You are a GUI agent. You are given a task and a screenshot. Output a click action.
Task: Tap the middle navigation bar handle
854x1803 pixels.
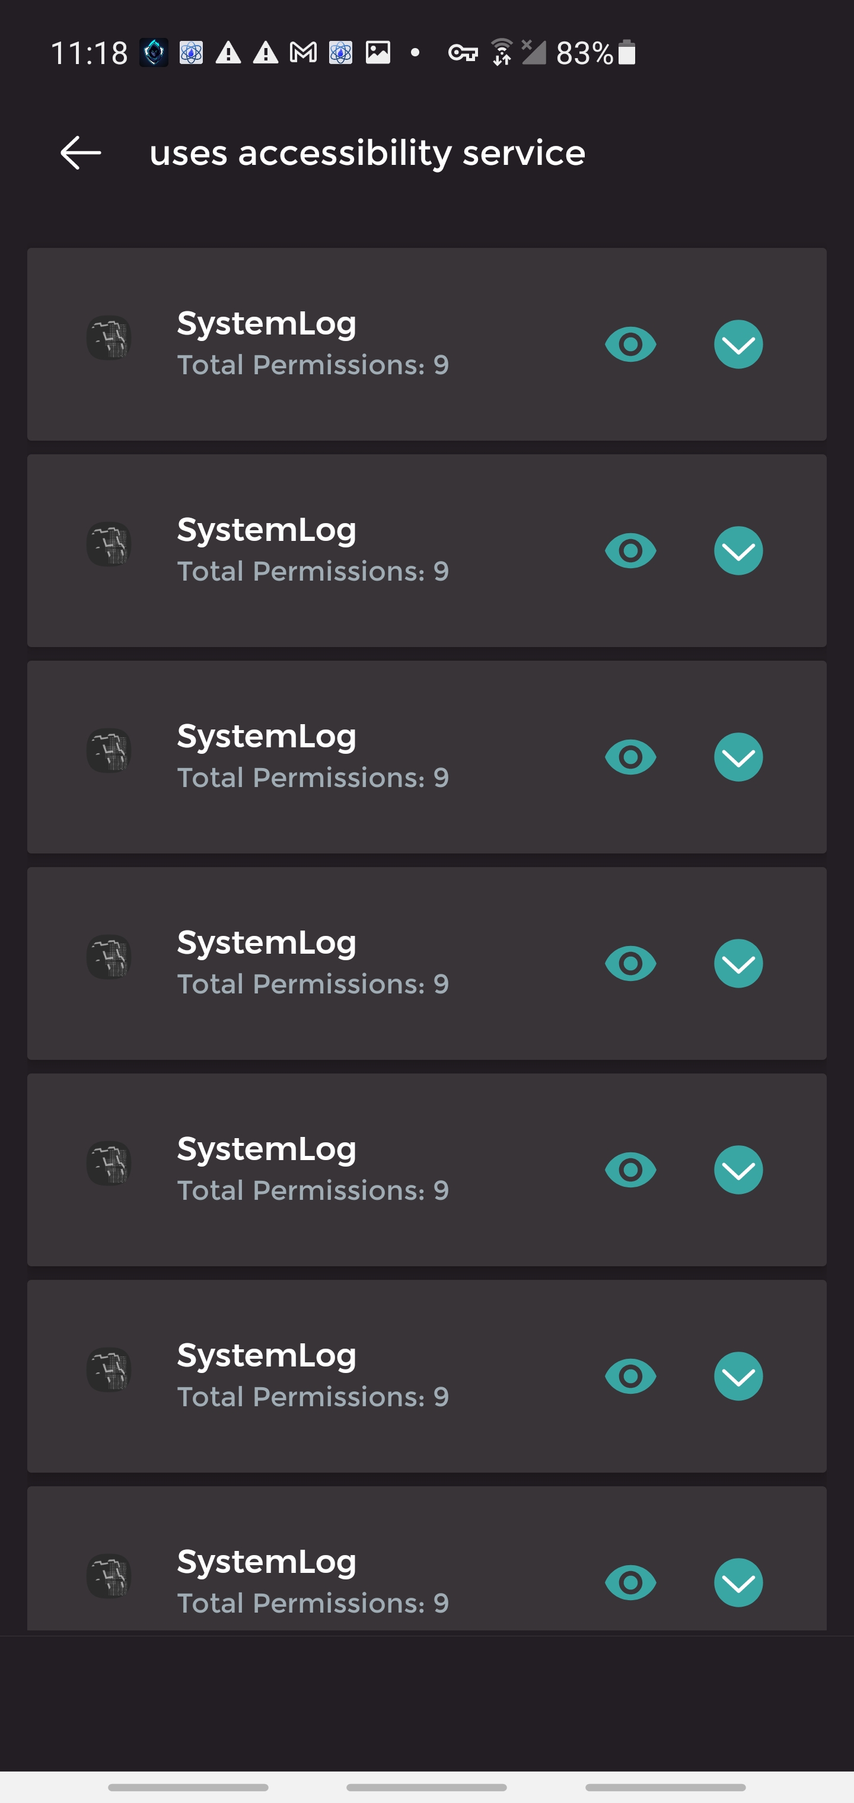[426, 1787]
